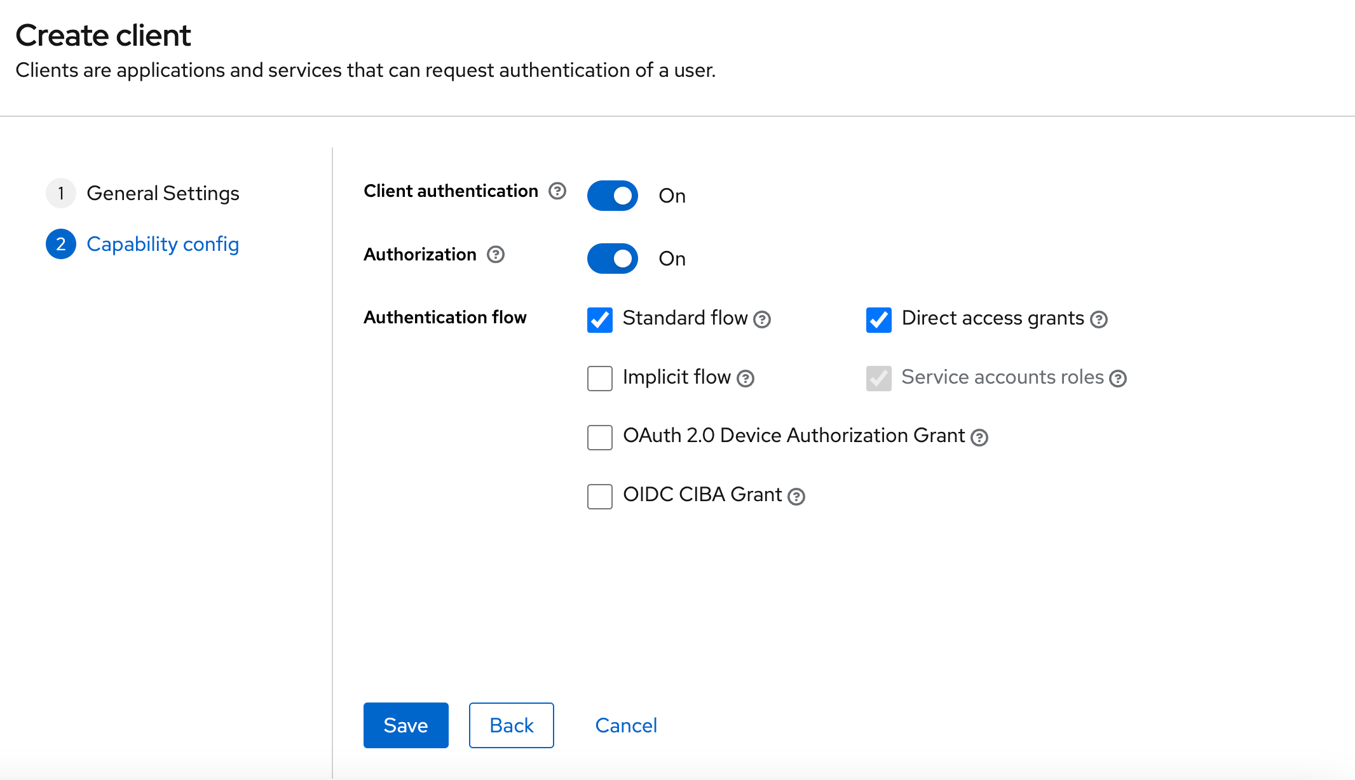Turn off Client authentication
1355x780 pixels.
[x=612, y=196]
